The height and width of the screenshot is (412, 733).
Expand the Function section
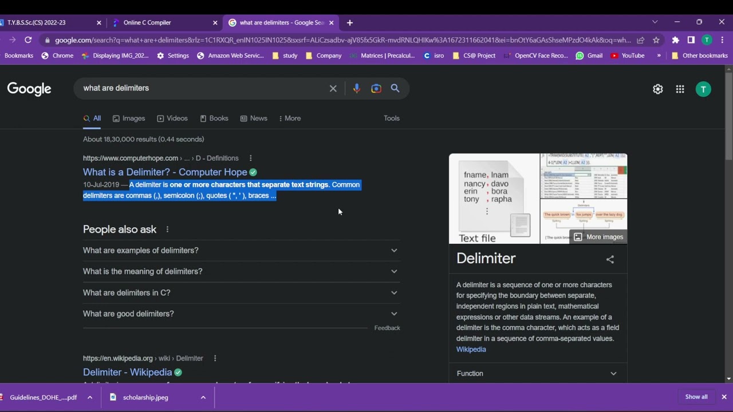(x=537, y=374)
